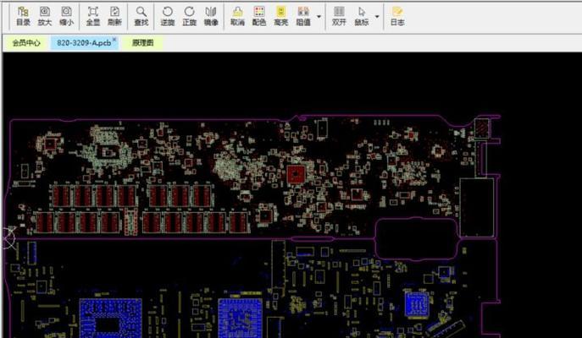Select the 鼠标 mouse tool
Viewport: 582px width, 338px height.
tap(362, 16)
